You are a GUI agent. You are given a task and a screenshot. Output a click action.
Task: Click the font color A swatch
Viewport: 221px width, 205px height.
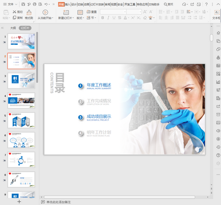coord(125,18)
